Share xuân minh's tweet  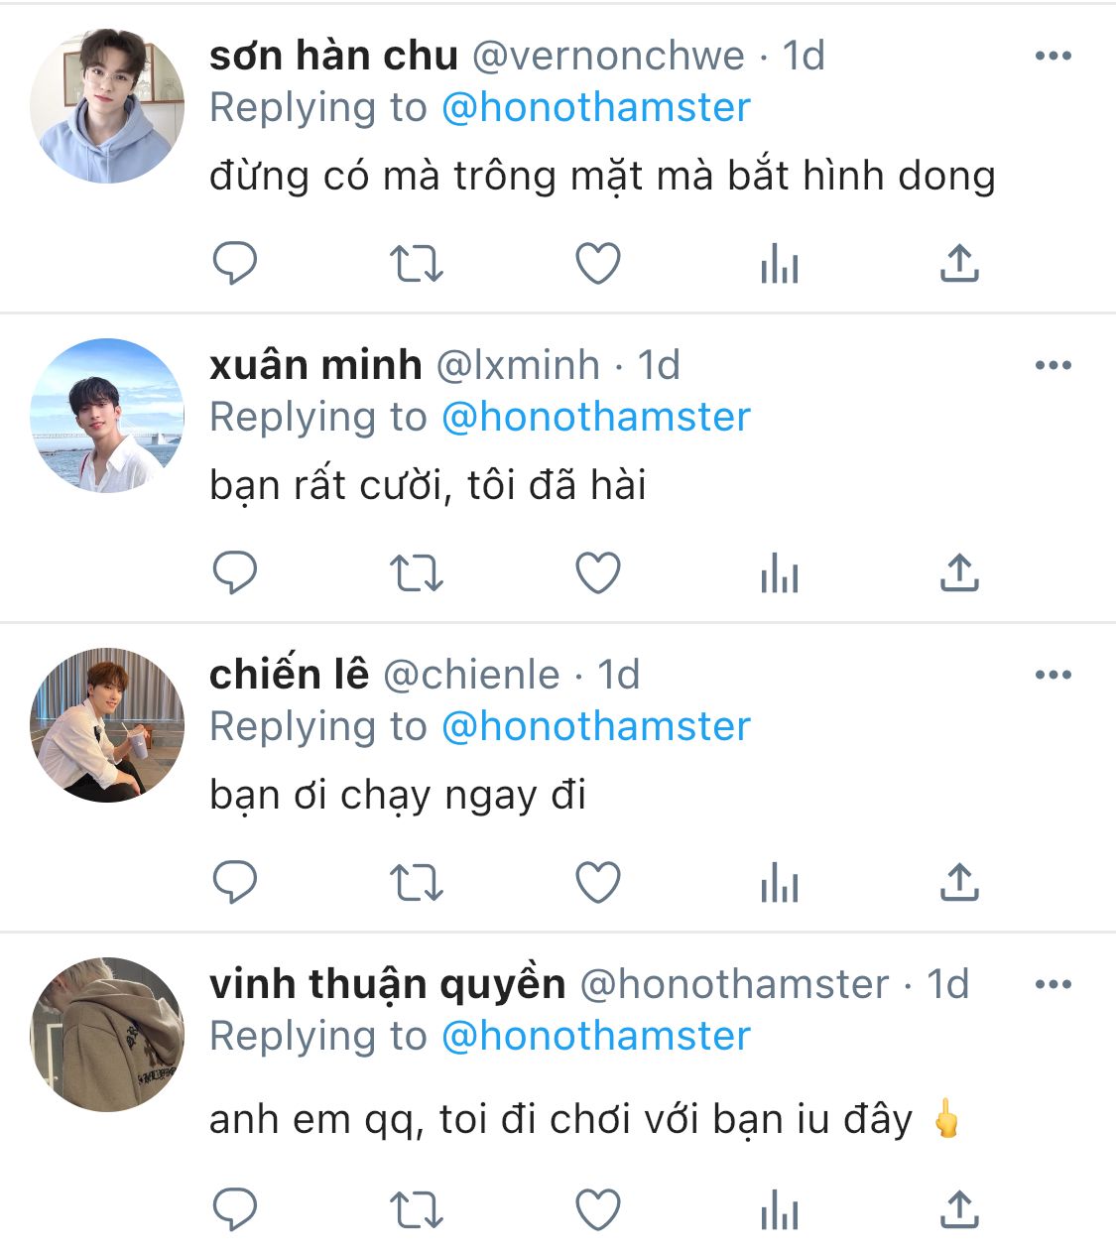coord(959,573)
